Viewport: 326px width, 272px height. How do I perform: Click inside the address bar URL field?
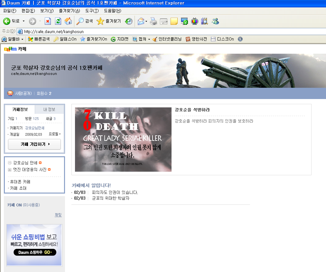(x=161, y=31)
